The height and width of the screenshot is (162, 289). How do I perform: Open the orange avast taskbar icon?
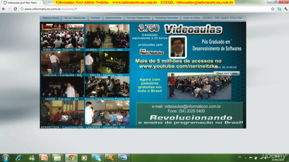coord(111,158)
